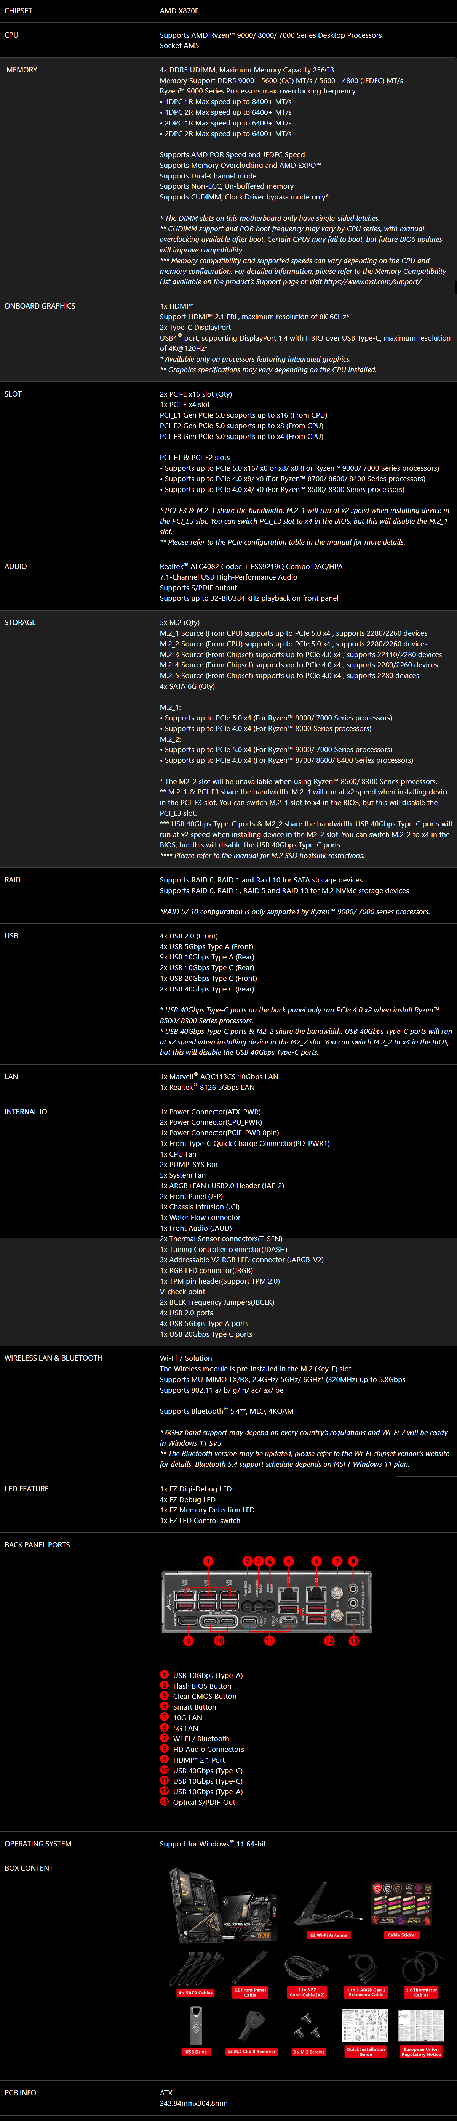This screenshot has height=2121, width=457.
Task: Click the red '4 x SATA Cables' label
Action: pos(196,1993)
